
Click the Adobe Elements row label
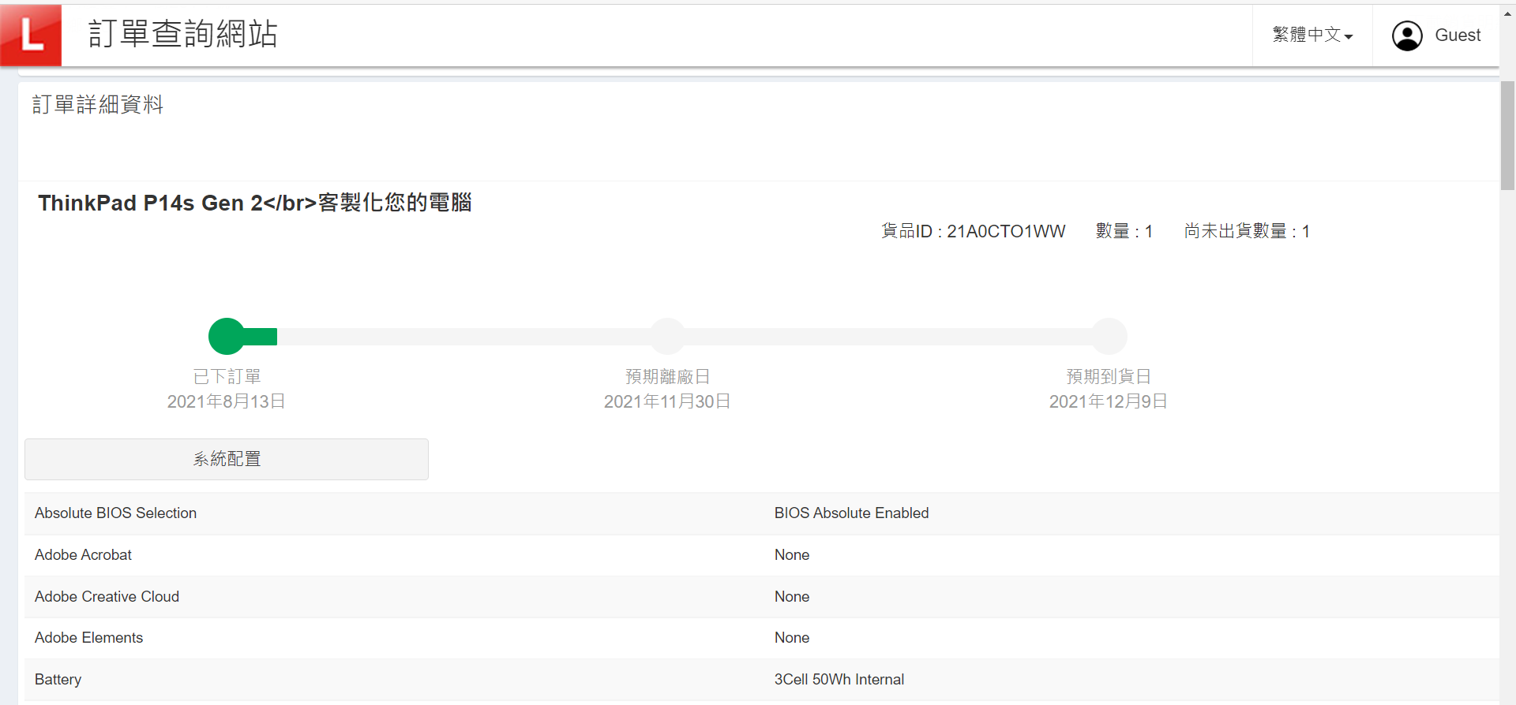tap(88, 638)
